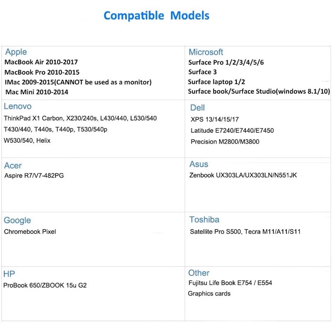Click the Compatible Models heading
Image resolution: width=332 pixels, height=332 pixels.
[x=156, y=16]
